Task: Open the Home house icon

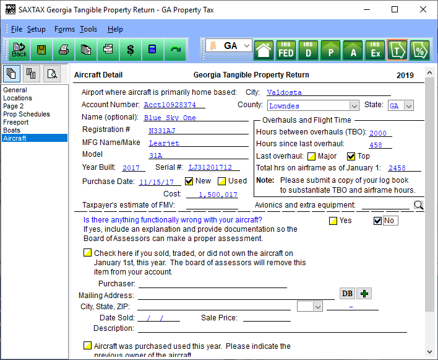Action: [264, 50]
